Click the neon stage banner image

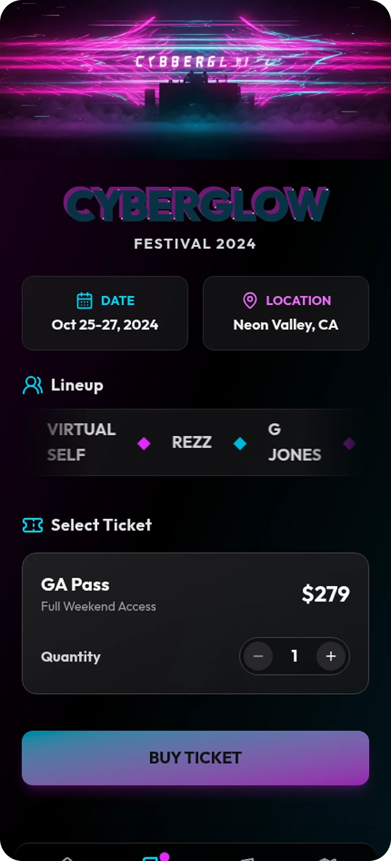click(195, 72)
